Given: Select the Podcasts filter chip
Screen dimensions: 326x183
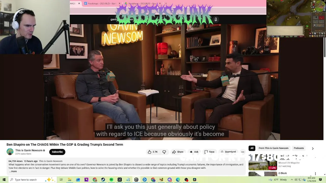Looking at the screenshot, I should click(299, 148).
